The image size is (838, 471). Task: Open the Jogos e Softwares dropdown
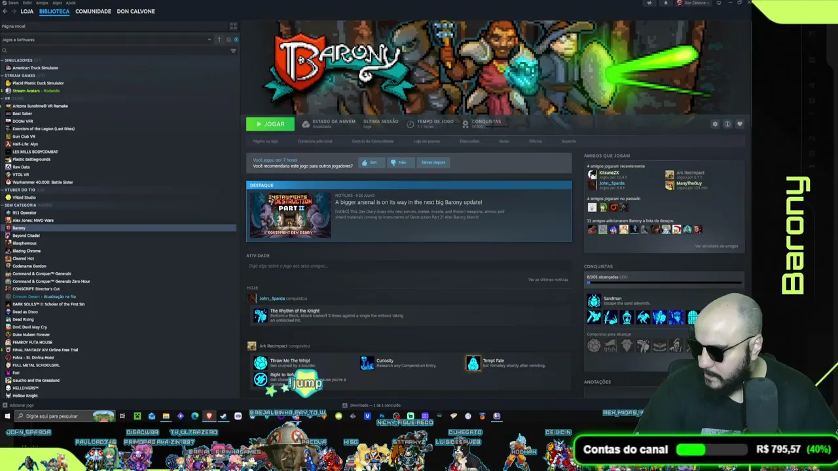click(x=107, y=40)
